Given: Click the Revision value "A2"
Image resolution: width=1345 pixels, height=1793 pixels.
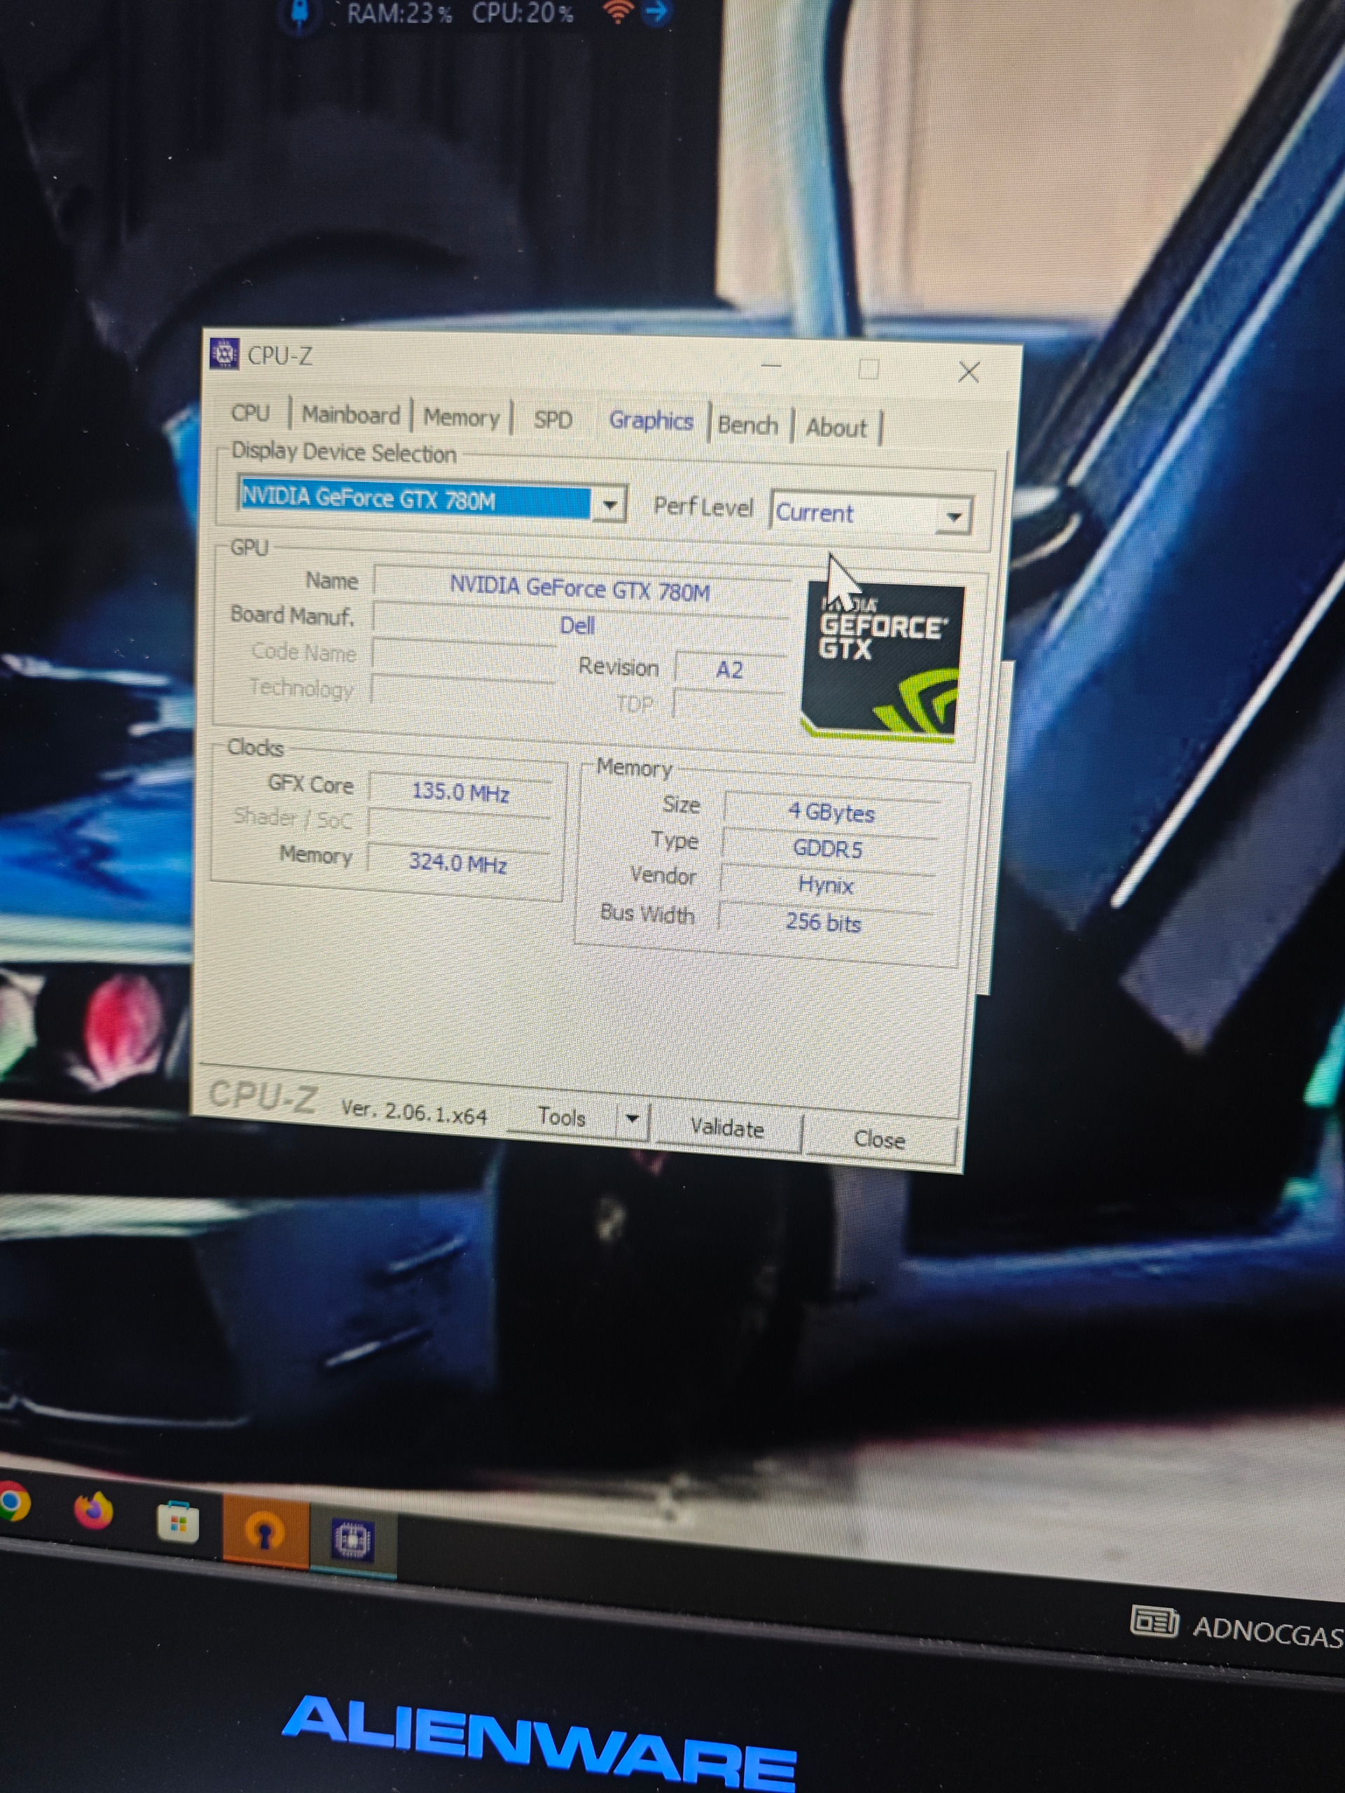Looking at the screenshot, I should click(x=730, y=670).
